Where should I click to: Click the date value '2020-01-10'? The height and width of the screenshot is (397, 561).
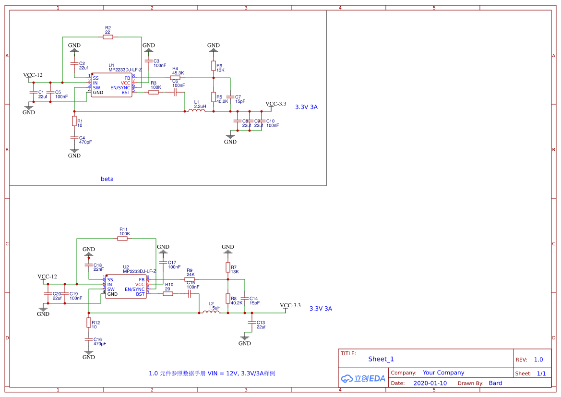[430, 383]
